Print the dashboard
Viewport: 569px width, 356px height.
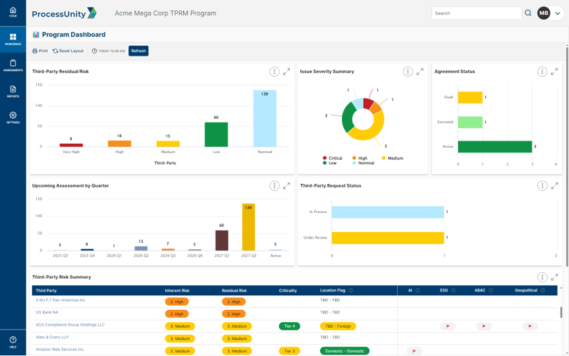point(40,51)
